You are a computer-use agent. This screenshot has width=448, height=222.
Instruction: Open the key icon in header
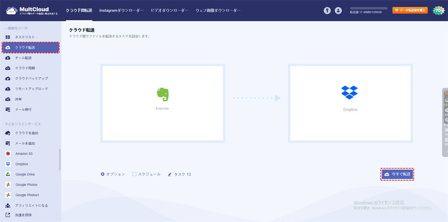point(327,11)
